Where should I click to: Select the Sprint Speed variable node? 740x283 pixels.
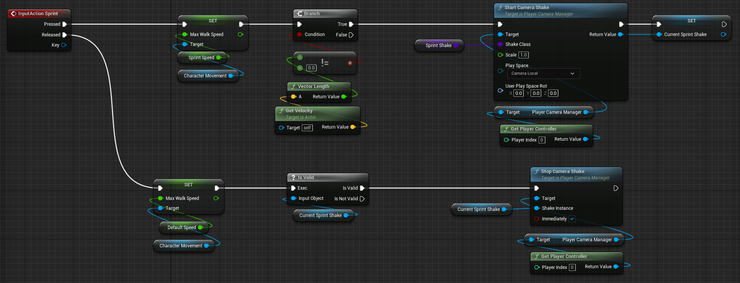click(201, 58)
